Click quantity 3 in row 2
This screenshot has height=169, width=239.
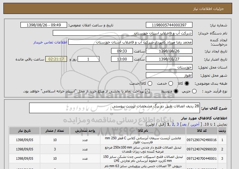tap(55, 149)
